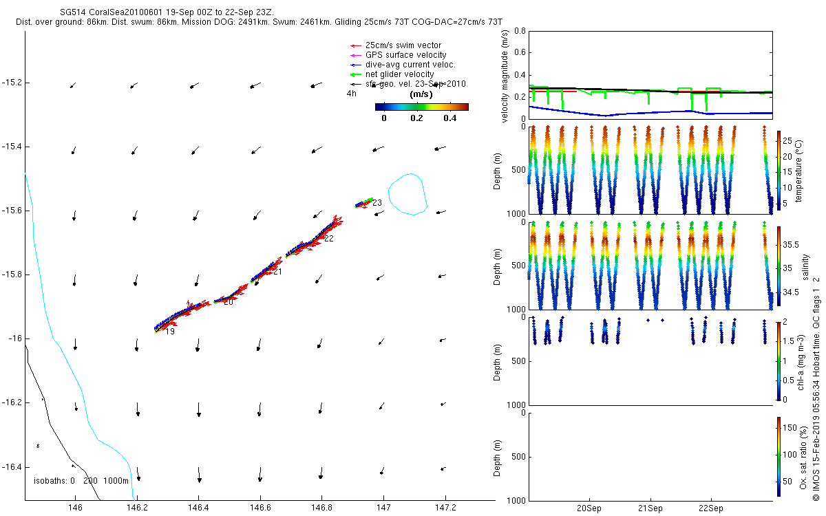Click track day marker '23' at the track end

(x=377, y=203)
